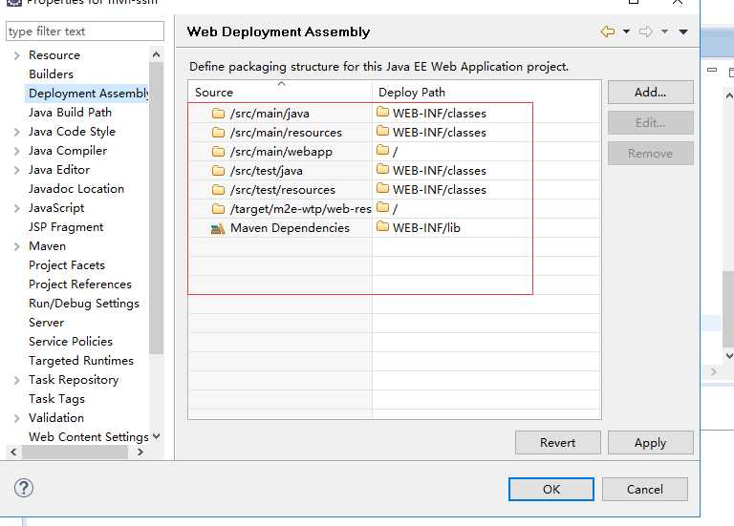734x526 pixels.
Task: Open the JSP Fragment page
Action: [66, 227]
